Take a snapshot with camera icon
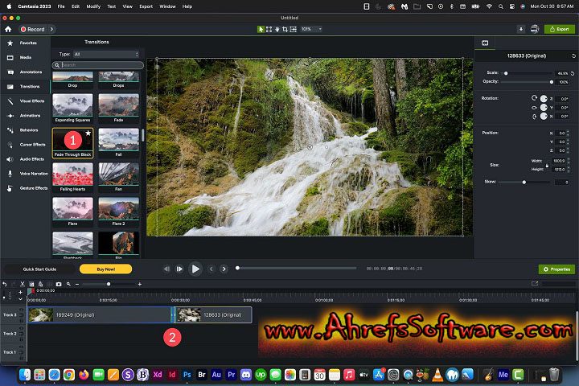Screen dimensions: 579x386 coord(59,284)
